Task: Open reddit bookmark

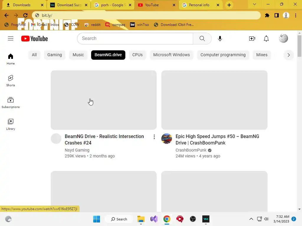Action: (92, 25)
